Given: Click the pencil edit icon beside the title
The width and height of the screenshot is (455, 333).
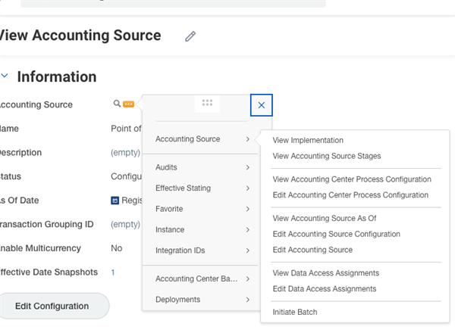Looking at the screenshot, I should click(190, 36).
